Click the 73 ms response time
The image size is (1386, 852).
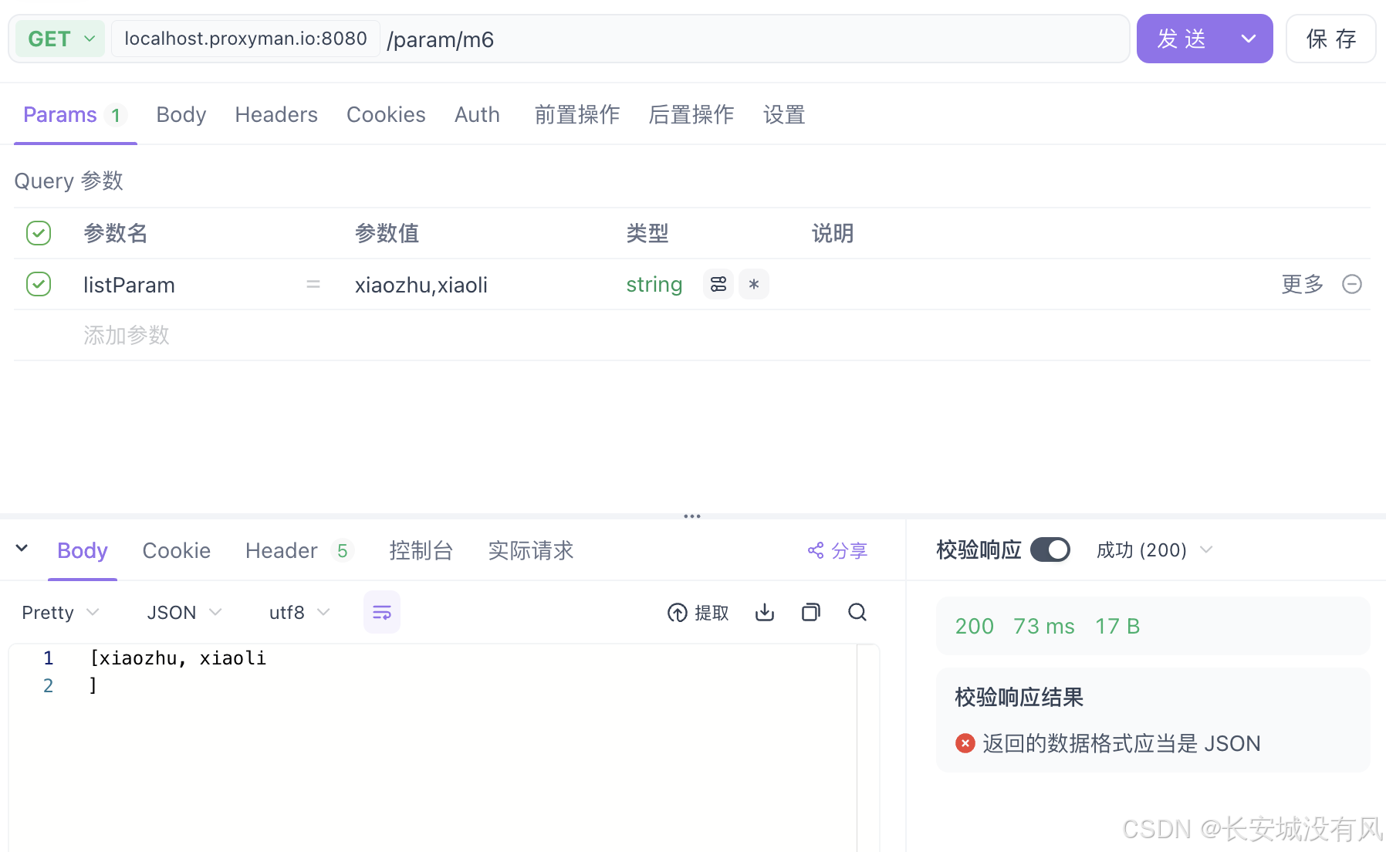[x=1044, y=627]
